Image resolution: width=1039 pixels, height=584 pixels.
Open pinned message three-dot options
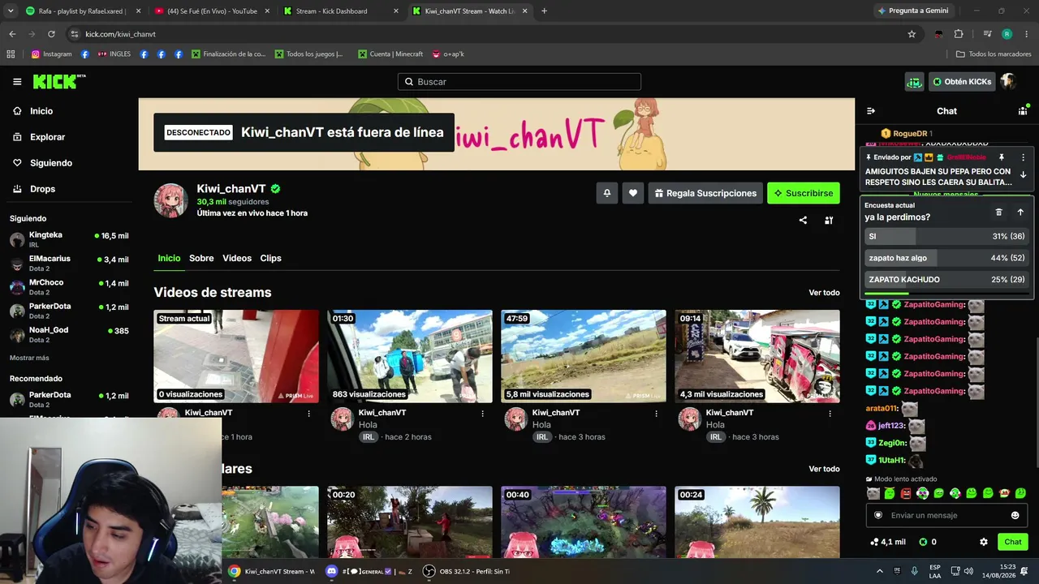pyautogui.click(x=1023, y=157)
